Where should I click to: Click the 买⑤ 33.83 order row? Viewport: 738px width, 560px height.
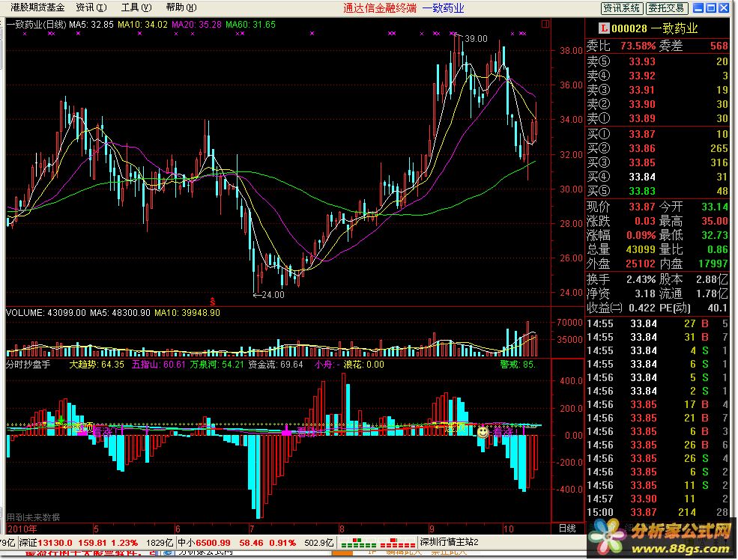(x=658, y=191)
